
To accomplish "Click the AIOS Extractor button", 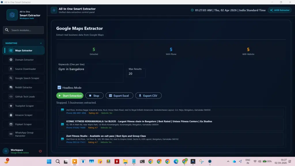I will click(280, 10).
